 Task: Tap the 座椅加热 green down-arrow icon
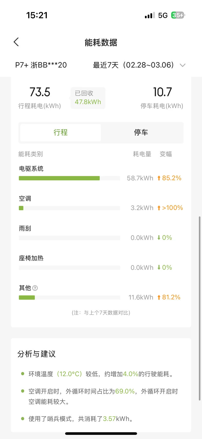pyautogui.click(x=159, y=267)
